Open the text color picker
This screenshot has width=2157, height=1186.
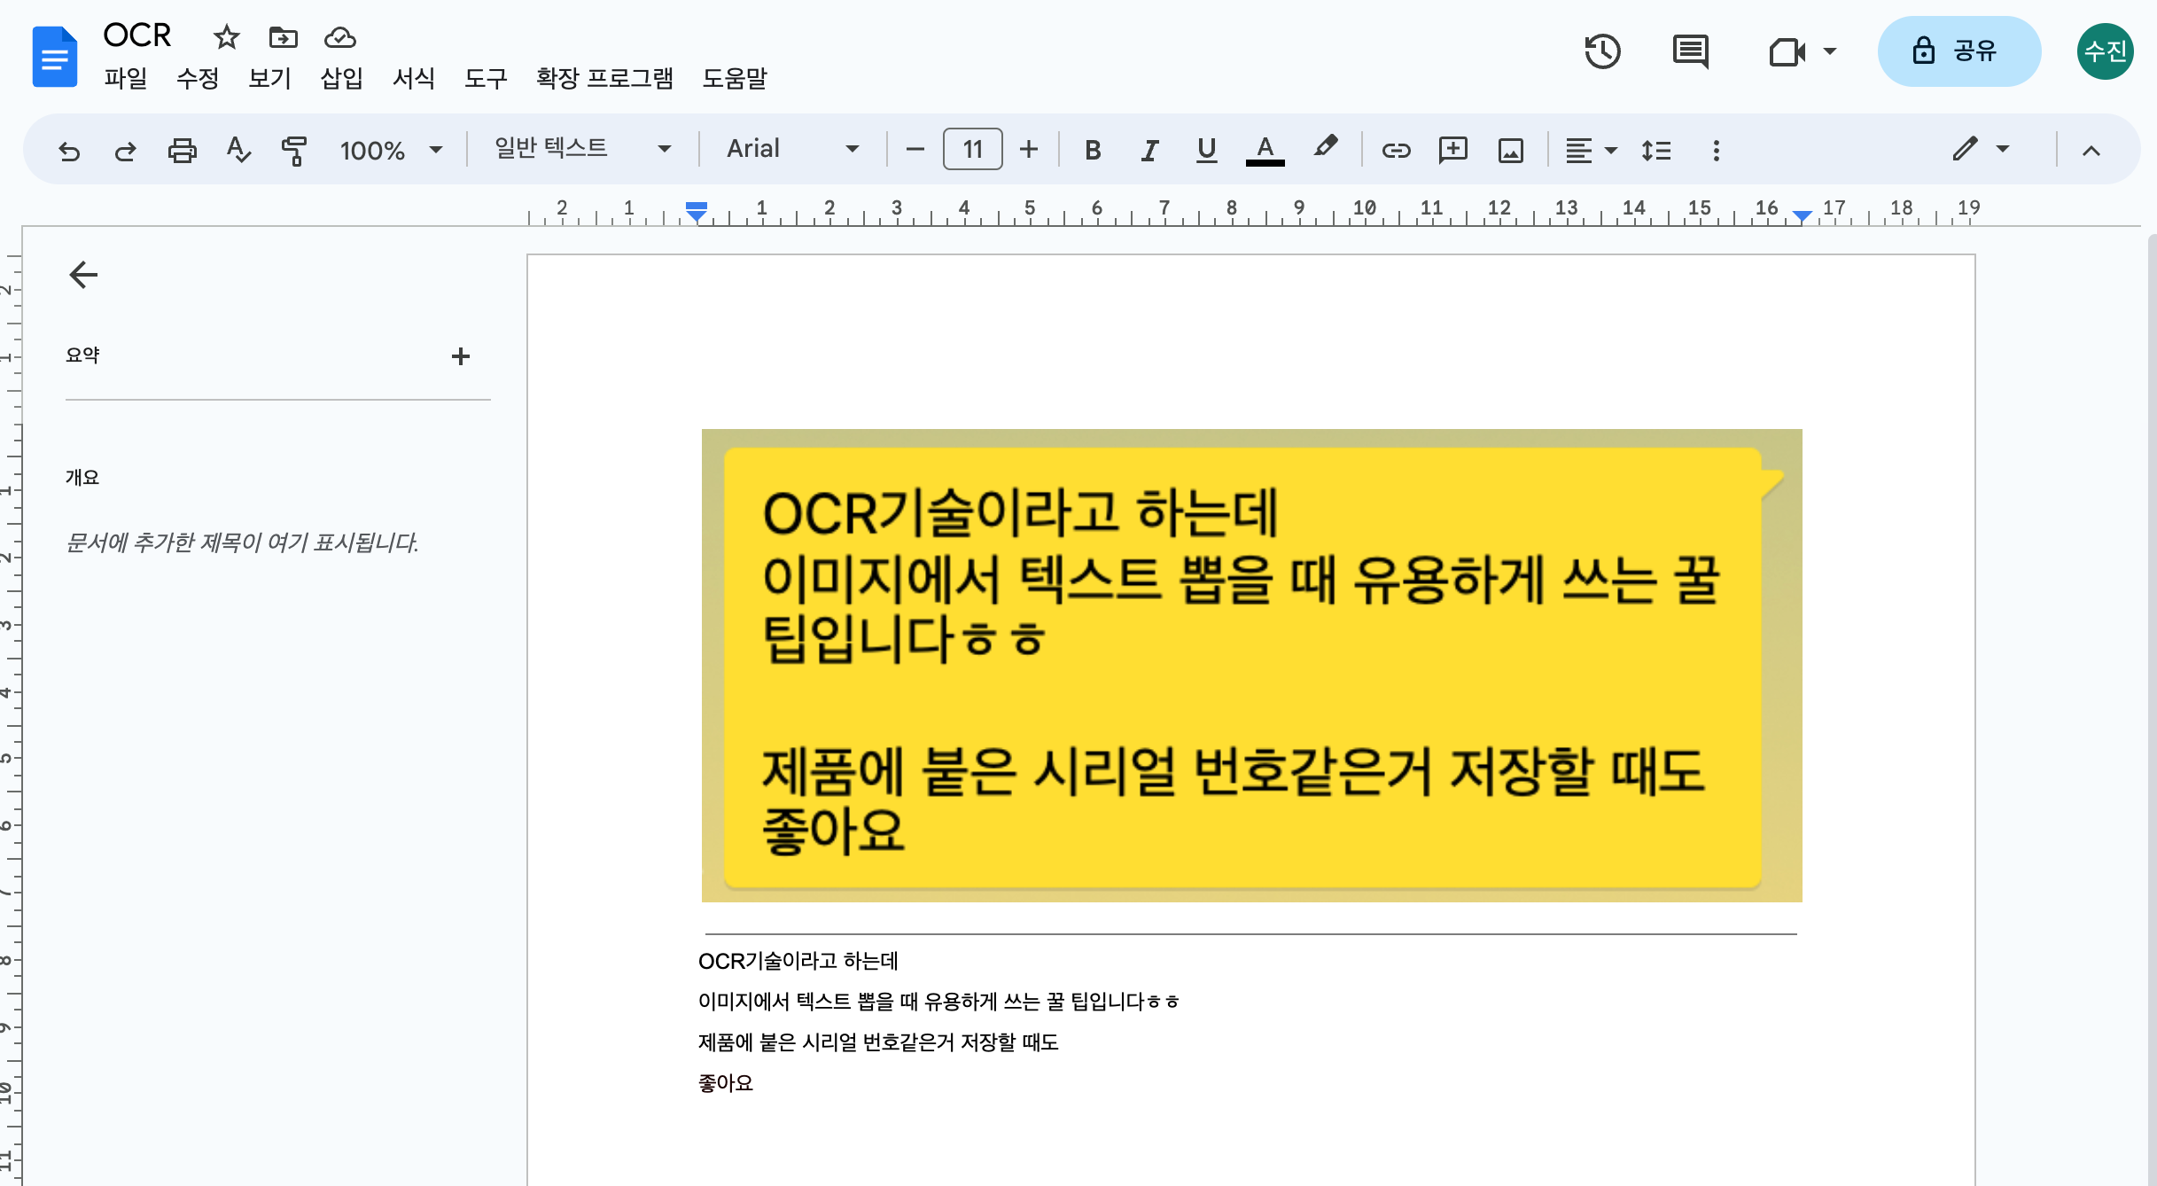point(1265,151)
